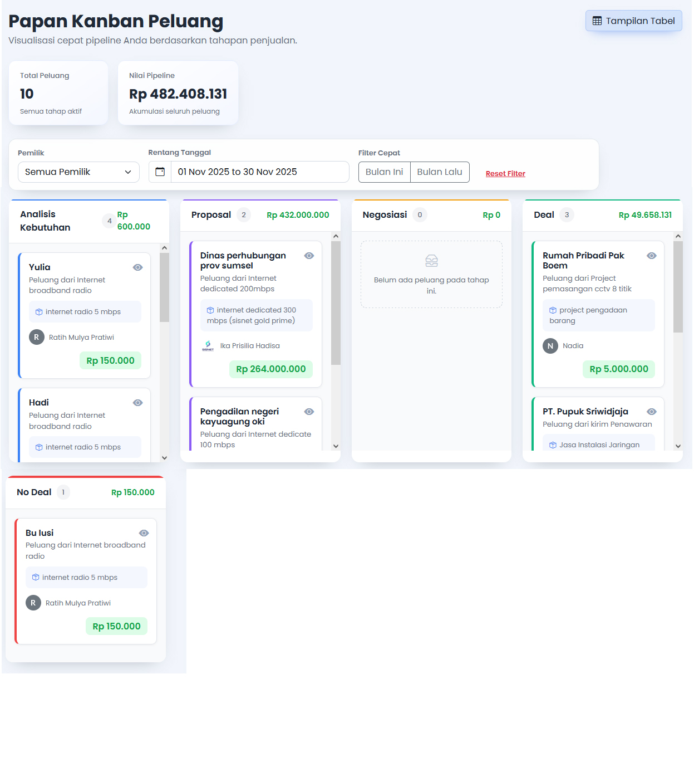Click the calendar icon beside date range
Viewport: 694px width, 762px height.
pos(160,172)
